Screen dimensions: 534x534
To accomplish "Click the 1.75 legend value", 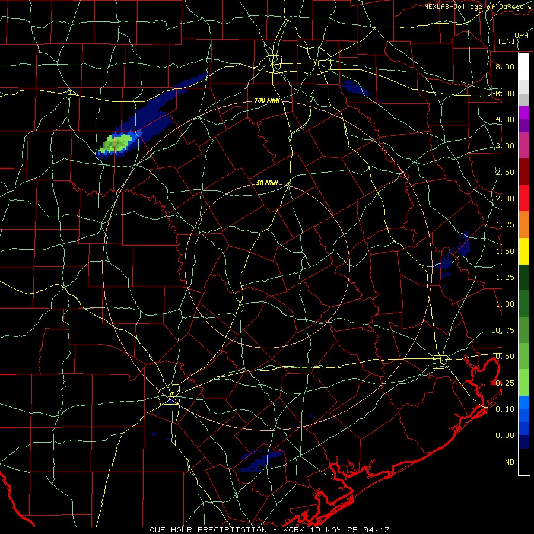I will point(505,225).
